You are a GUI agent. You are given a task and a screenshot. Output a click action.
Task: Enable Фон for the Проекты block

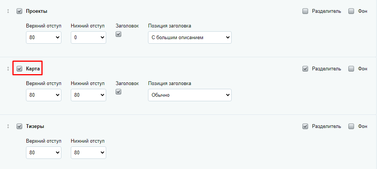[x=351, y=11]
